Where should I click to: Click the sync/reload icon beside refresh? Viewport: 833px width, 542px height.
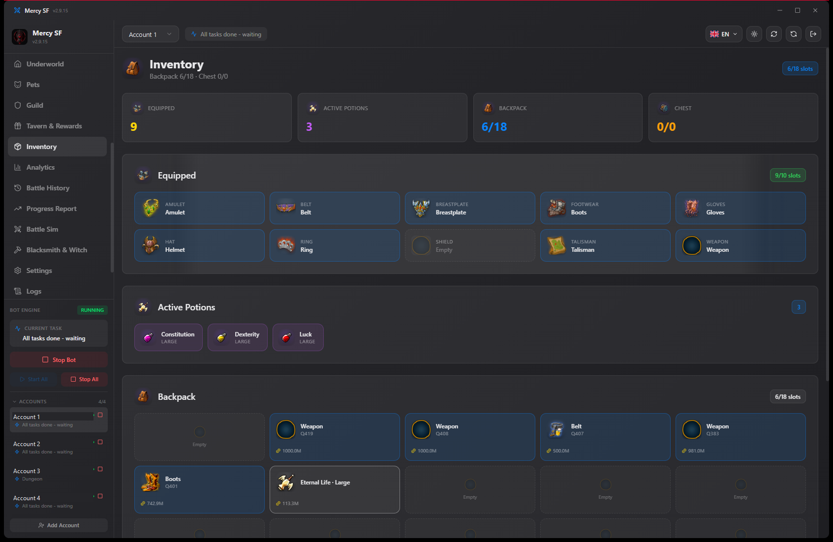794,34
